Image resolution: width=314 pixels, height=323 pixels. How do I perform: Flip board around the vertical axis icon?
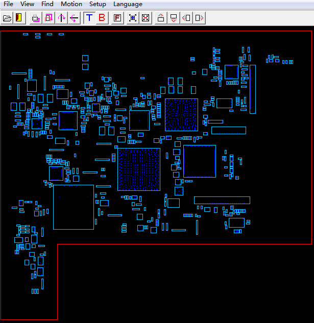(x=61, y=18)
